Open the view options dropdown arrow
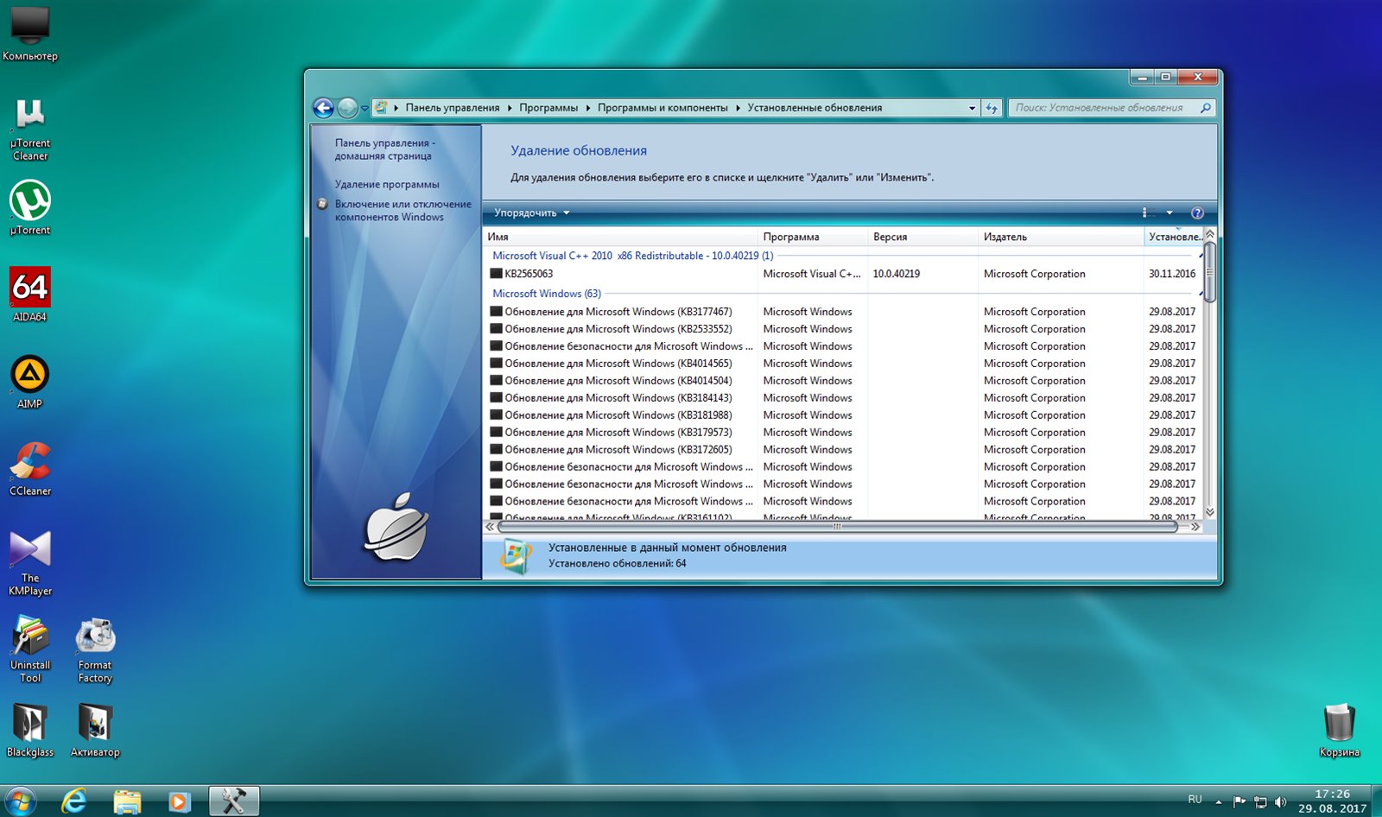The height and width of the screenshot is (817, 1382). click(x=1170, y=213)
